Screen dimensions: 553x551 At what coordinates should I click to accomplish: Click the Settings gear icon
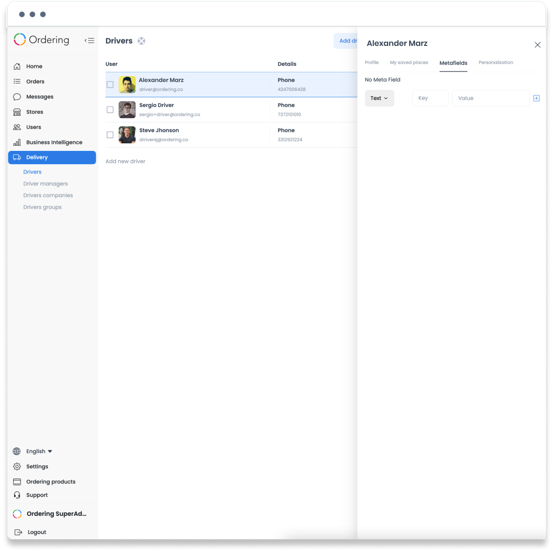(x=17, y=466)
